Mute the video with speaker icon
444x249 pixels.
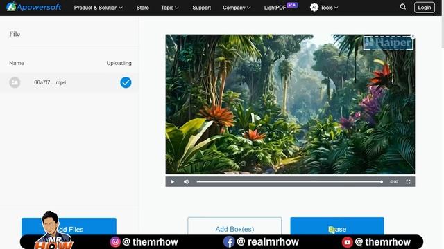(x=186, y=181)
